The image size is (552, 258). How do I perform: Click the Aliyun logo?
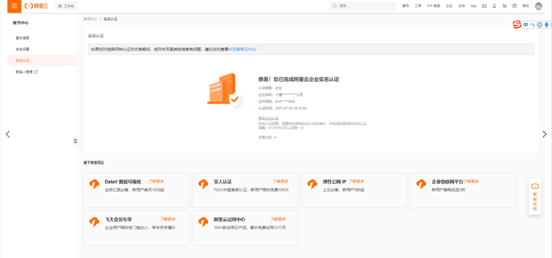coord(36,6)
